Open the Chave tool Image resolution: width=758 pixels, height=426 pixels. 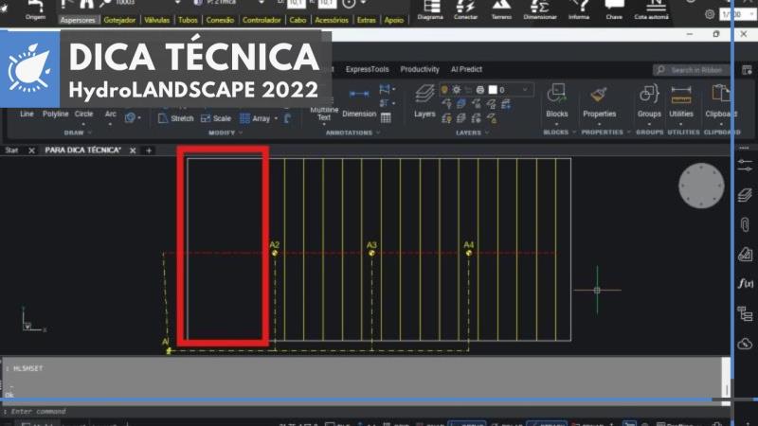pyautogui.click(x=614, y=9)
